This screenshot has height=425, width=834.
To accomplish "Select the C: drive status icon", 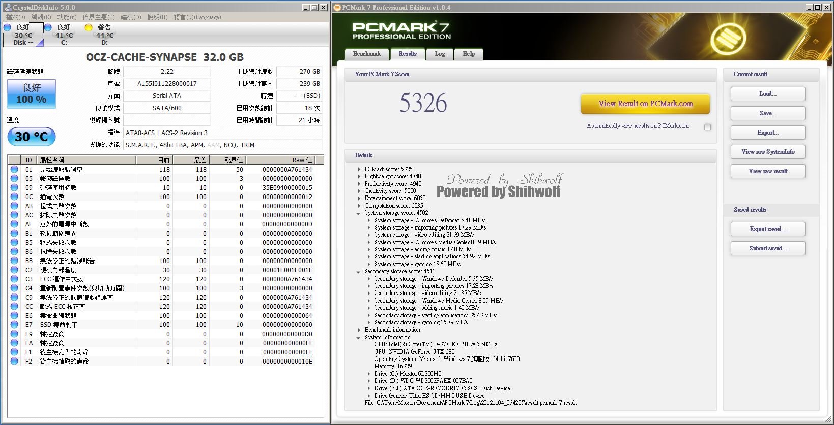I will pyautogui.click(x=48, y=27).
